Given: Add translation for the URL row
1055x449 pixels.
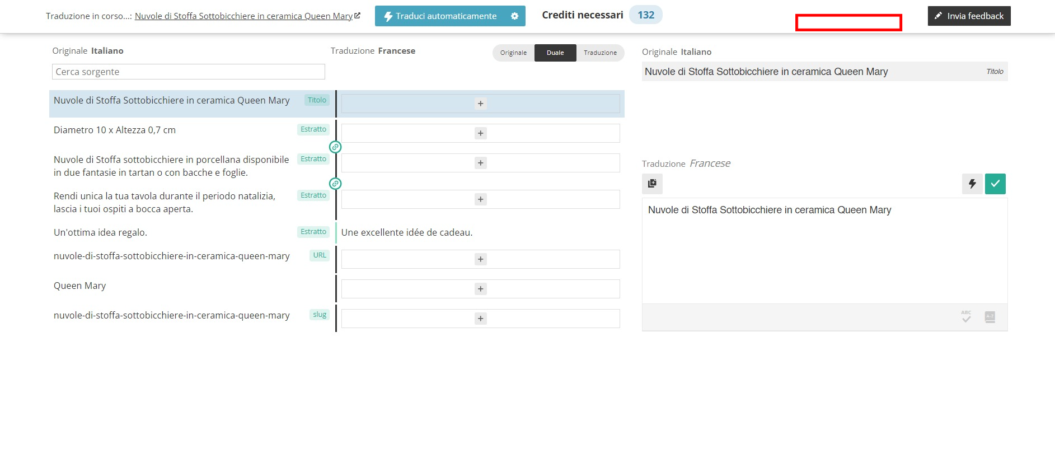Looking at the screenshot, I should (480, 259).
